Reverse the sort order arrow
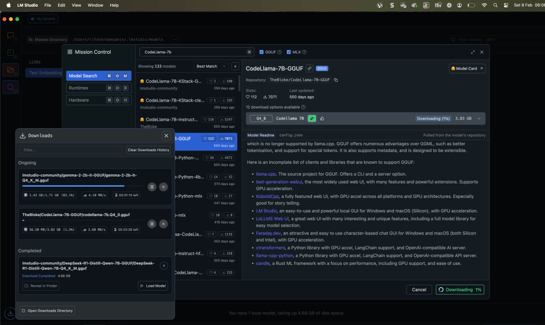545x325 pixels. [x=235, y=66]
